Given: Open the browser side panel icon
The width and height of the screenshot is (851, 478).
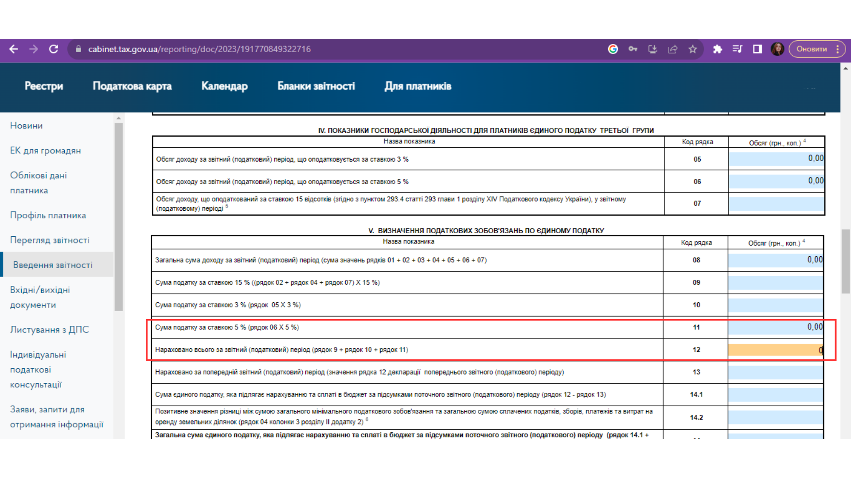Looking at the screenshot, I should point(757,49).
